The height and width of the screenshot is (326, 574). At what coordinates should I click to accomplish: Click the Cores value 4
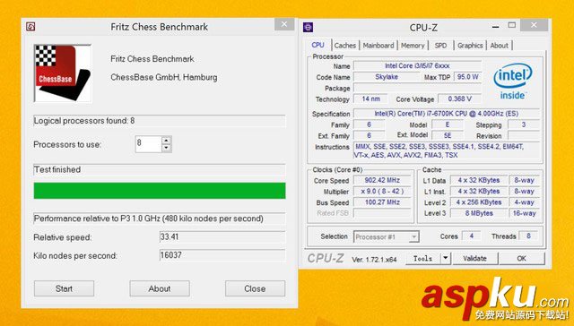pos(472,236)
